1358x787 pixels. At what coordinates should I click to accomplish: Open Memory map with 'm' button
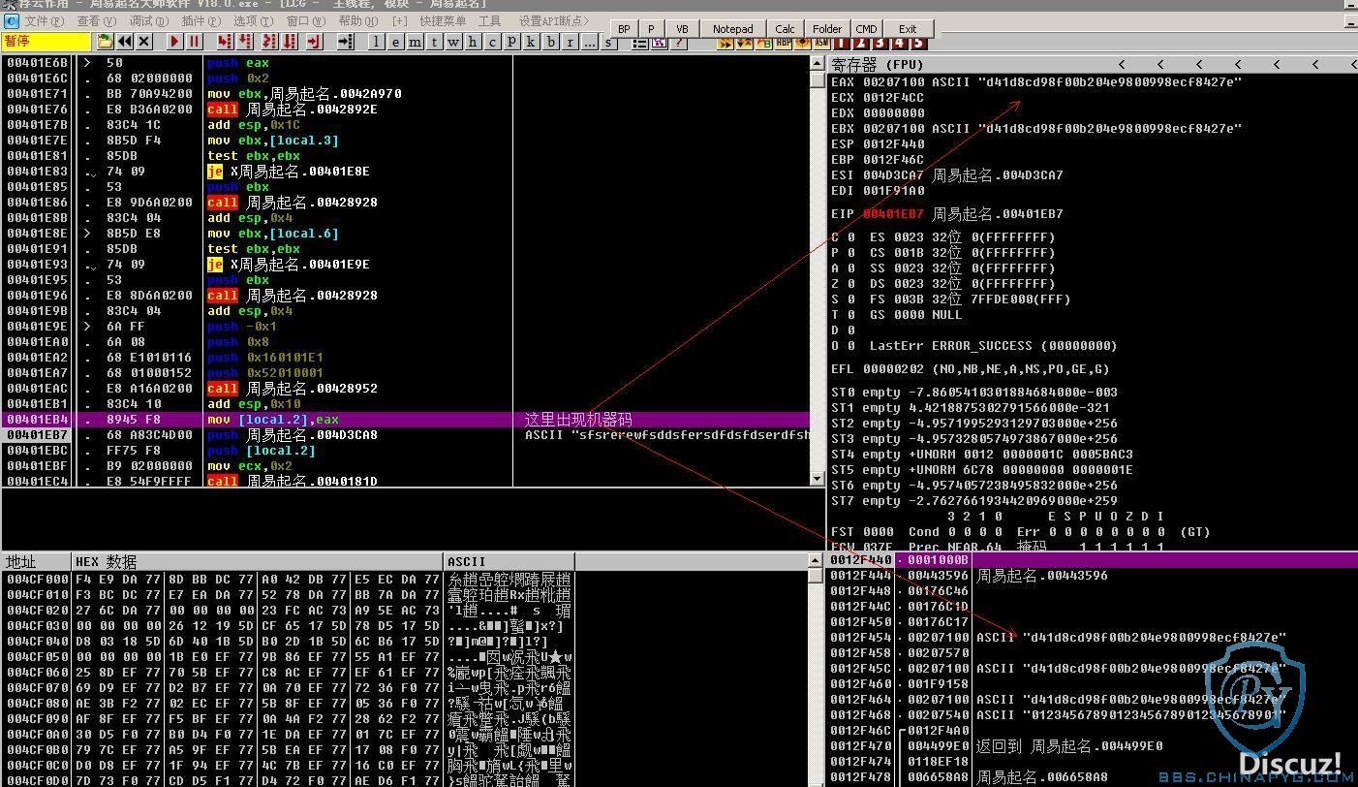pos(416,42)
